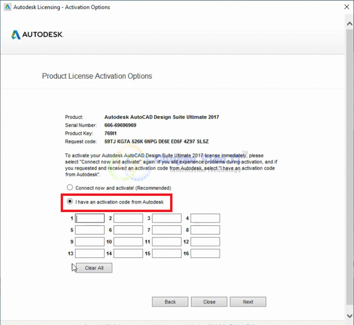Click the request code "59TJ KG7A 526K 6NPG DE6E ED5F 4Z97 SL5Z"
This screenshot has width=354, height=325.
pyautogui.click(x=156, y=141)
